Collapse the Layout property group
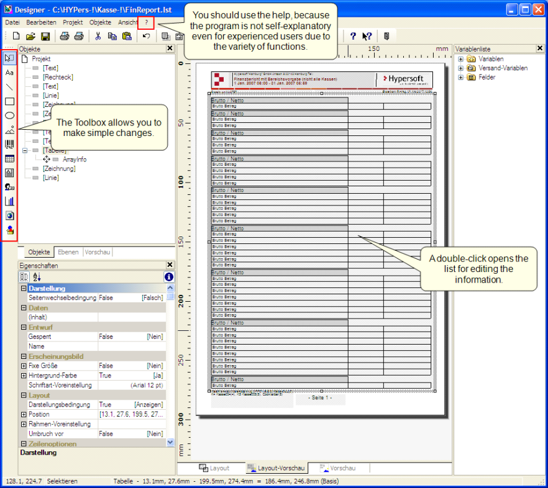This screenshot has height=488, width=548. click(24, 395)
